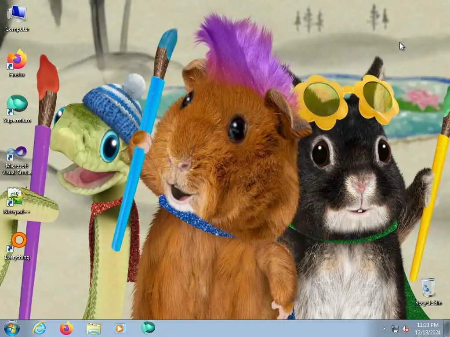This screenshot has height=337, width=450.
Task: Select the Recycle Bin label text
Action: click(428, 303)
